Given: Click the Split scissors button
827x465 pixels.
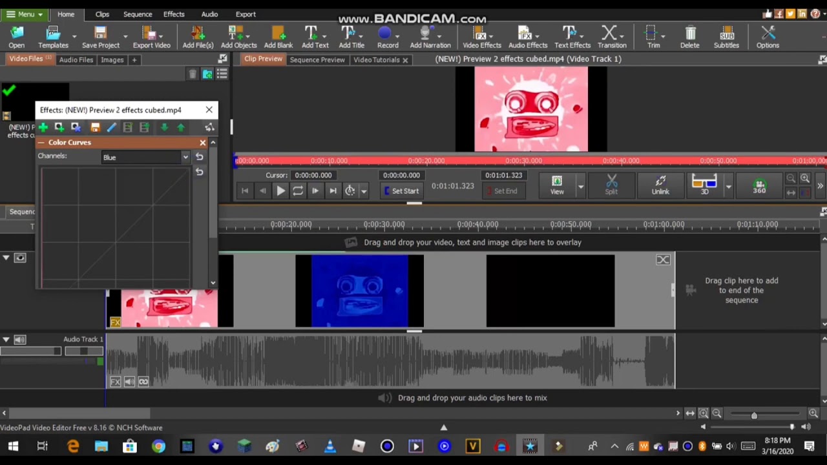Looking at the screenshot, I should (x=611, y=185).
